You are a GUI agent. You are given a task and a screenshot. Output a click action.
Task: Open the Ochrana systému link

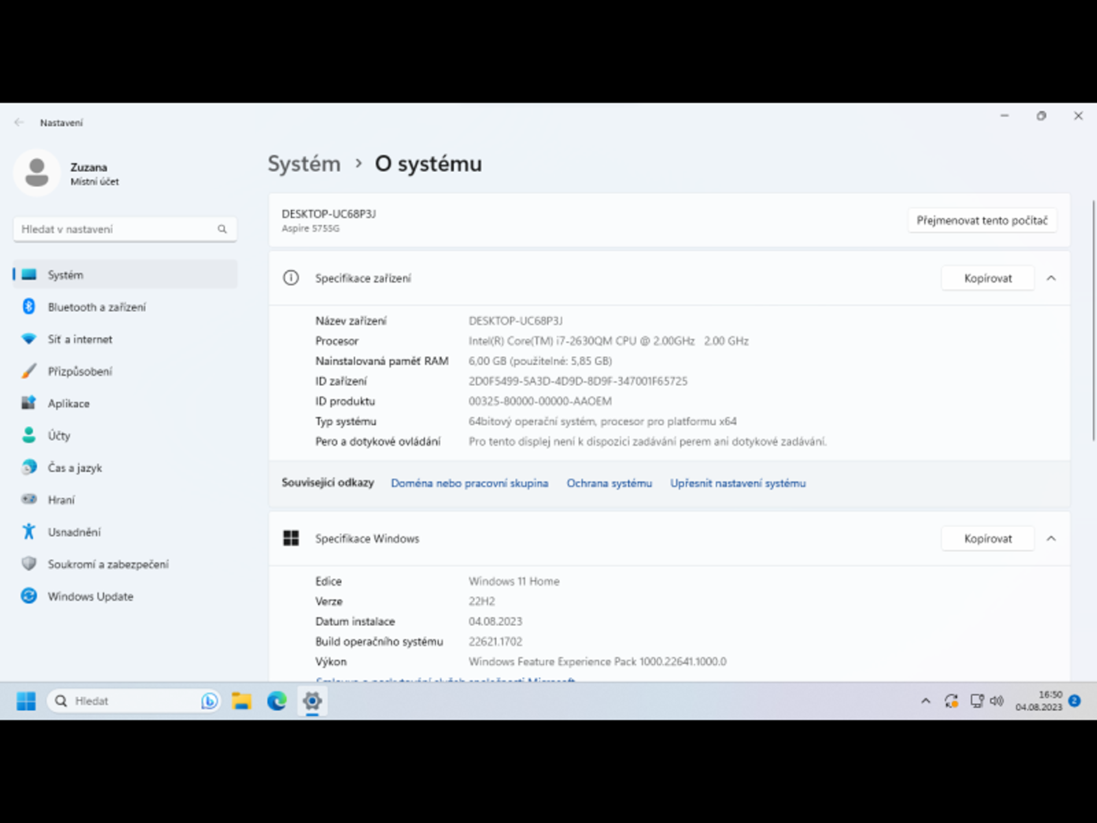click(609, 484)
